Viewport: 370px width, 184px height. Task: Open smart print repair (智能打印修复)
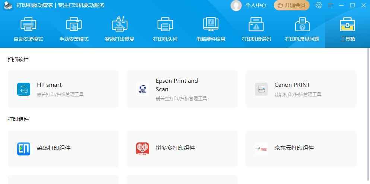tap(120, 29)
